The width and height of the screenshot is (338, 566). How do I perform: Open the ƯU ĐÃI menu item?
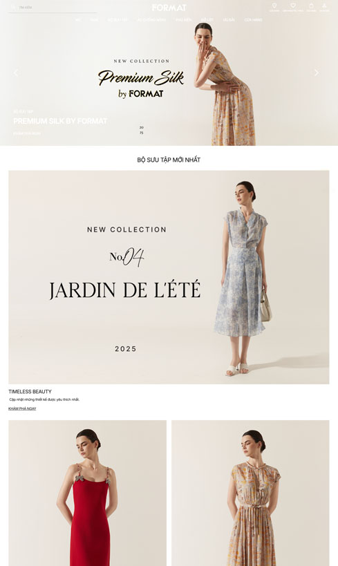click(229, 20)
